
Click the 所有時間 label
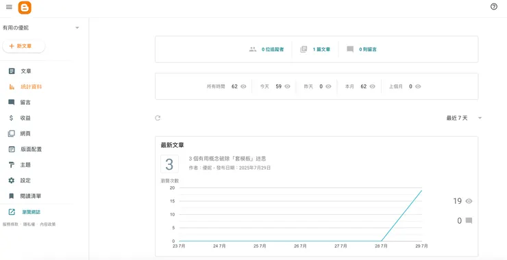pos(216,87)
